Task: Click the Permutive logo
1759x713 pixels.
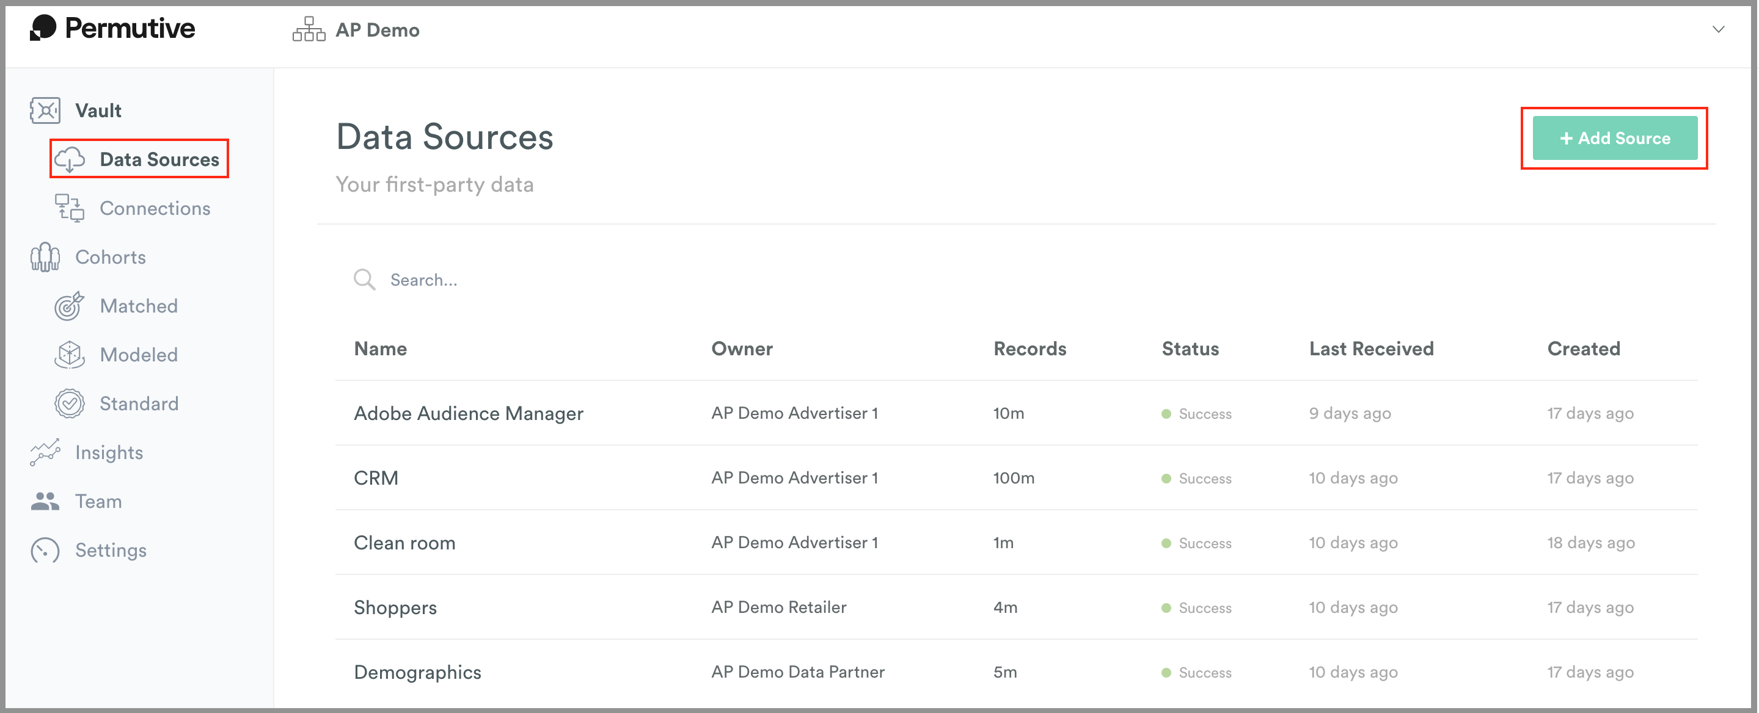Action: pos(112,28)
